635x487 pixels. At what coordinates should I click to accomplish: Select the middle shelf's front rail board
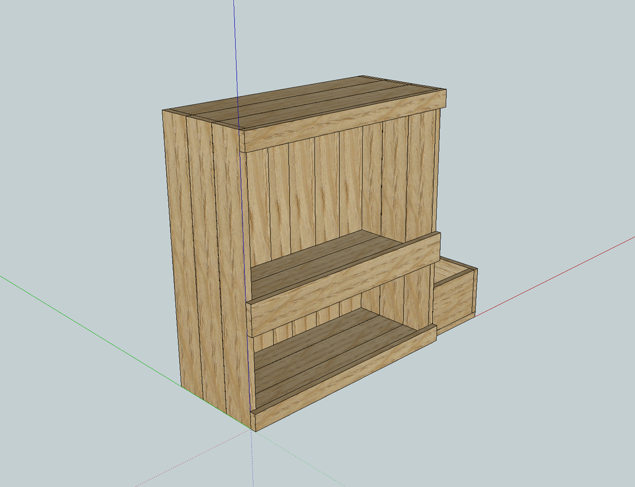344,284
